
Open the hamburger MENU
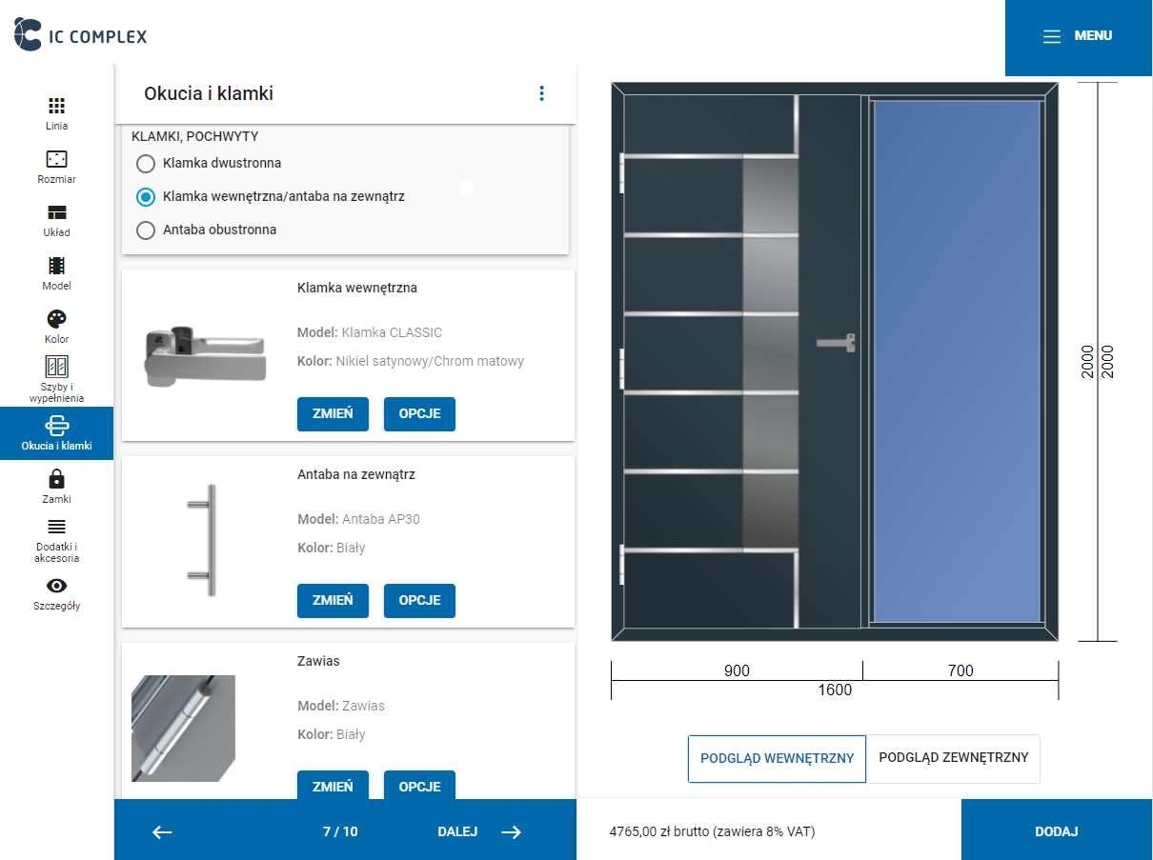pos(1078,36)
